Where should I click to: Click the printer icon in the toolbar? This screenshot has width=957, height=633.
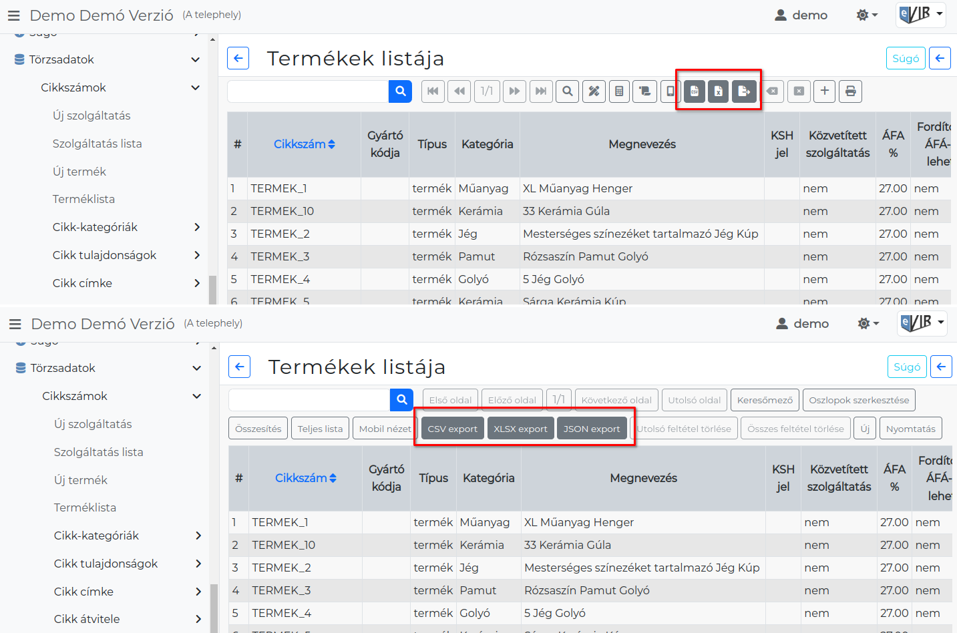click(851, 91)
